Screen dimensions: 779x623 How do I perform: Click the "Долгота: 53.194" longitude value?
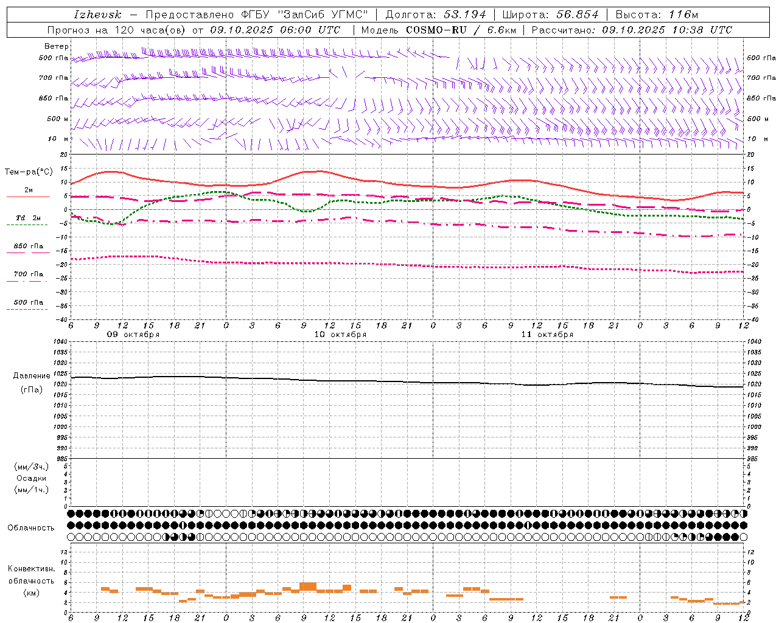click(436, 15)
